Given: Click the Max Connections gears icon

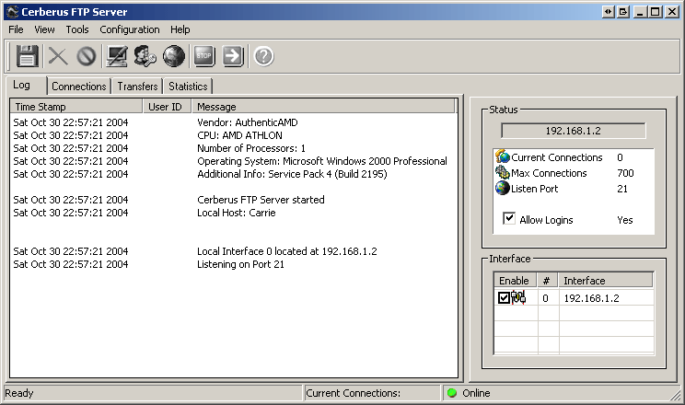Looking at the screenshot, I should tap(503, 172).
